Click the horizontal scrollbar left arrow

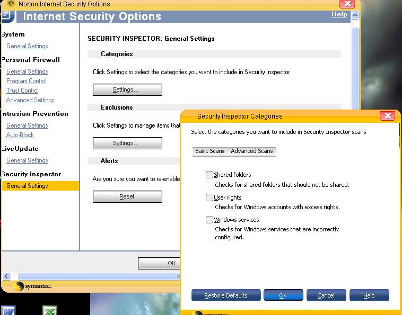click(6, 276)
